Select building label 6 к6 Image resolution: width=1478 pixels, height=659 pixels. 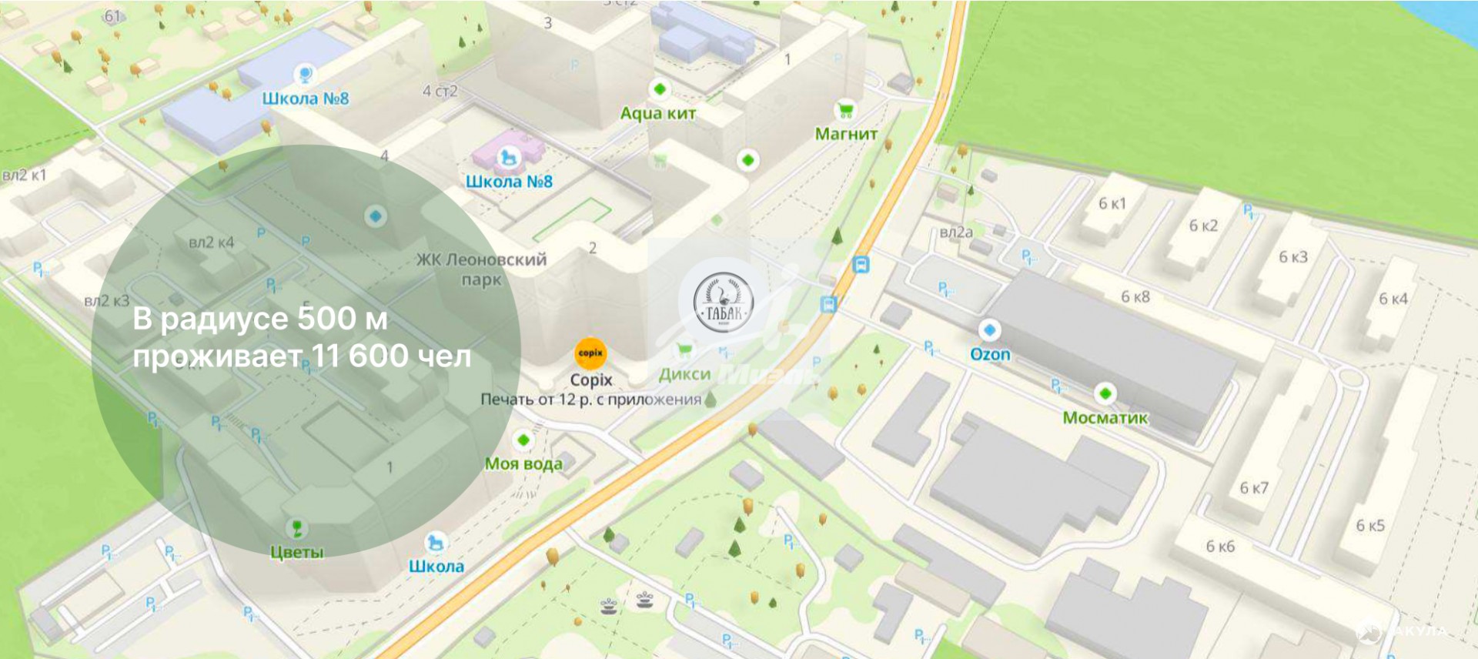[x=1220, y=546]
